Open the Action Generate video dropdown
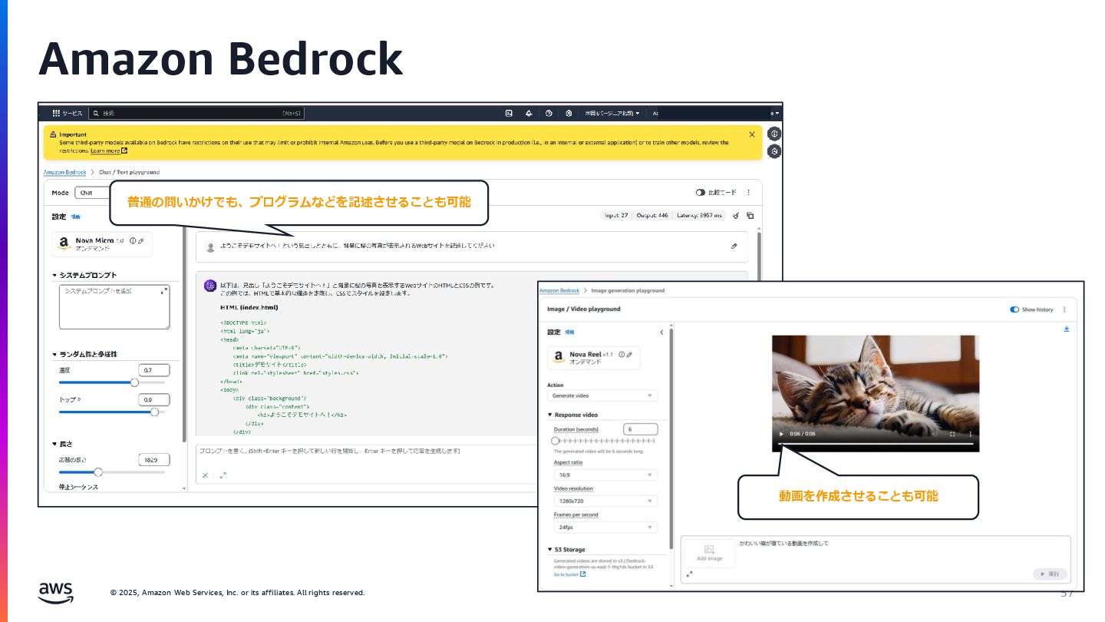 tap(602, 395)
